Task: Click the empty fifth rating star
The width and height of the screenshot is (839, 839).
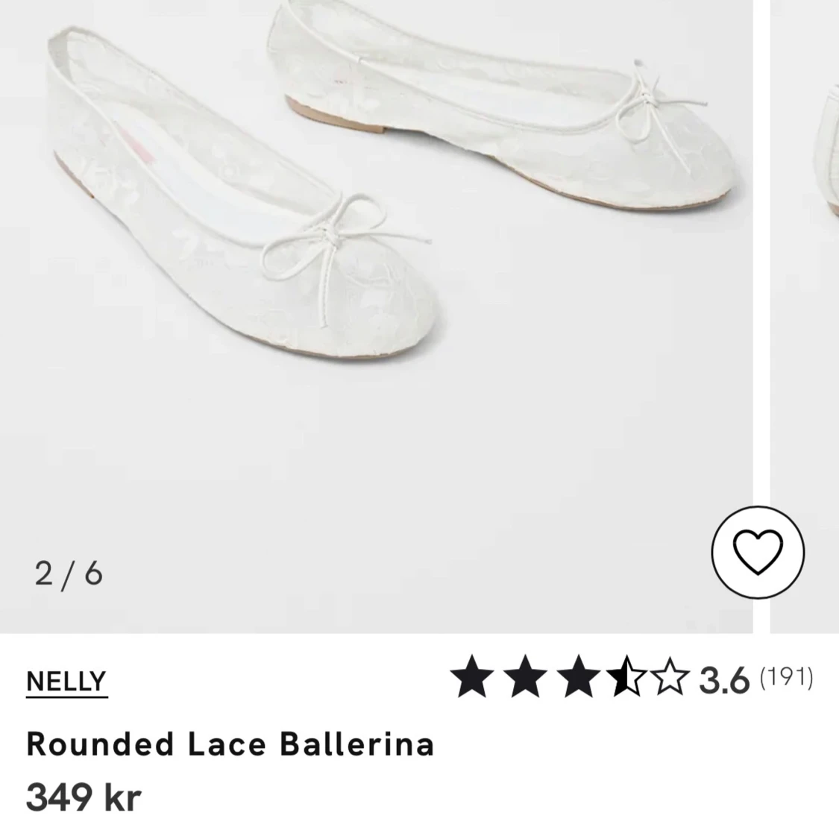Action: pos(669,676)
